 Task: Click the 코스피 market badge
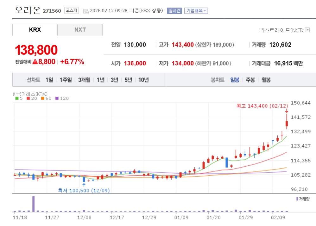[x=72, y=10]
